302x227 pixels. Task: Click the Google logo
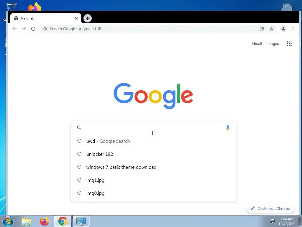point(153,96)
